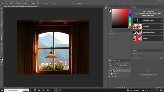The image size is (164, 92).
Task: Select the Blur tool
Action: (x=2, y=37)
